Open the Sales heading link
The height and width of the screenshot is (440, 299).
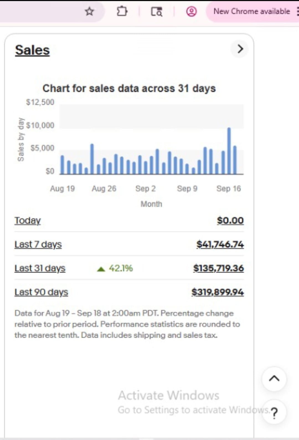(32, 50)
